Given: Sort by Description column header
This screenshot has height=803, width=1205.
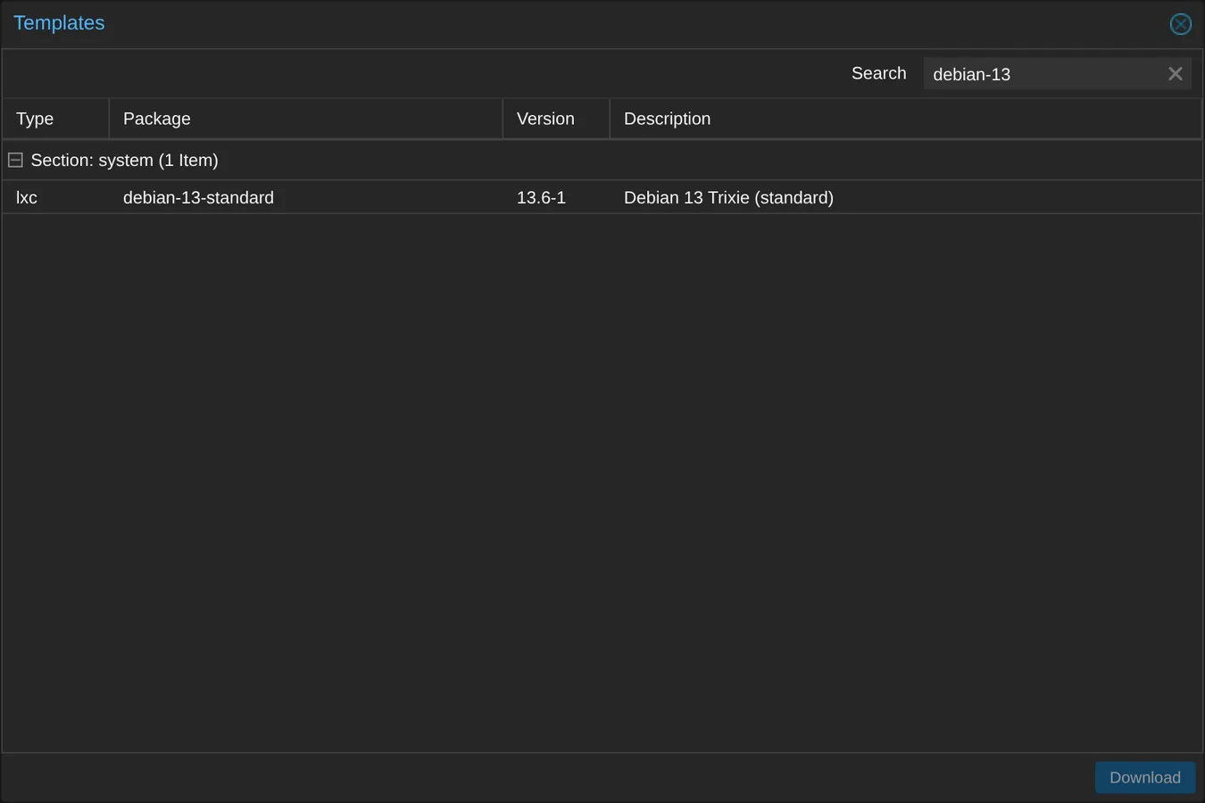Looking at the screenshot, I should pos(905,119).
